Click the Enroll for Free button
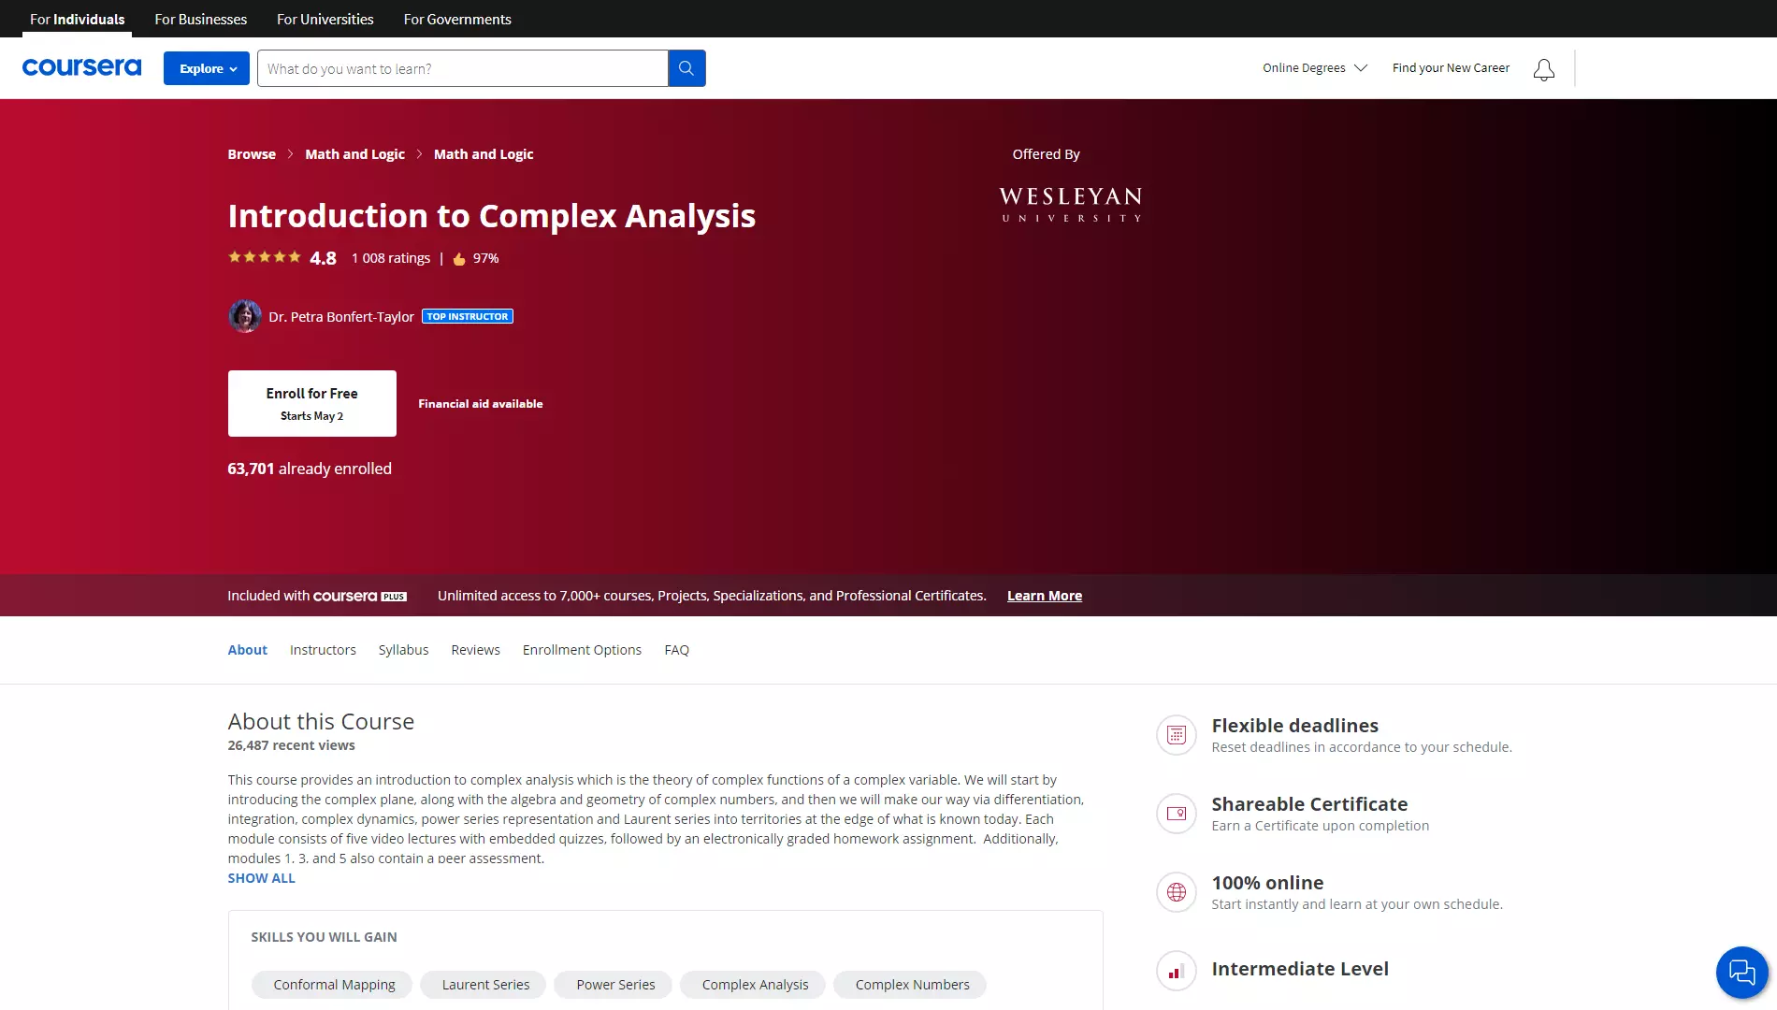1777x1010 pixels. 312,403
